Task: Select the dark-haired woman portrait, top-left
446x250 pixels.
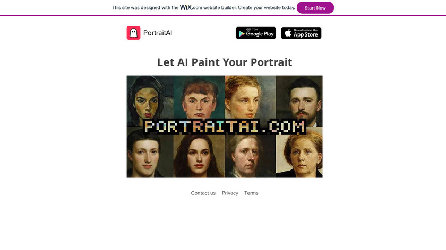Action: (150, 97)
